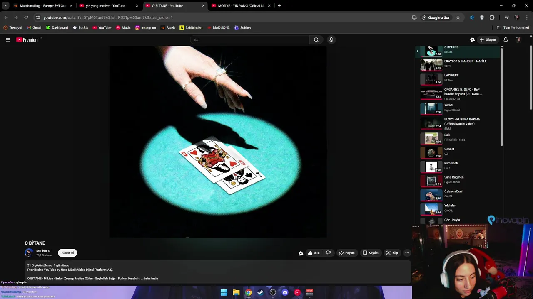Go back with the browser back arrow
533x299 pixels.
click(6, 17)
